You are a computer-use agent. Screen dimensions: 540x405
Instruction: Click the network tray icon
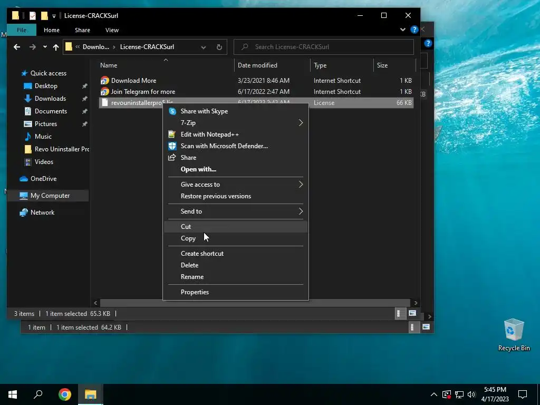click(459, 394)
